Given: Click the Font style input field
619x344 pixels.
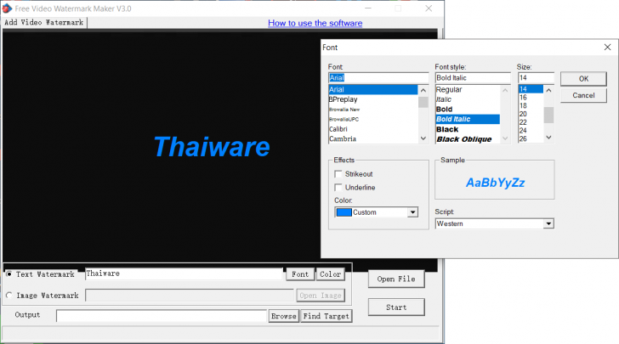Looking at the screenshot, I should [473, 77].
